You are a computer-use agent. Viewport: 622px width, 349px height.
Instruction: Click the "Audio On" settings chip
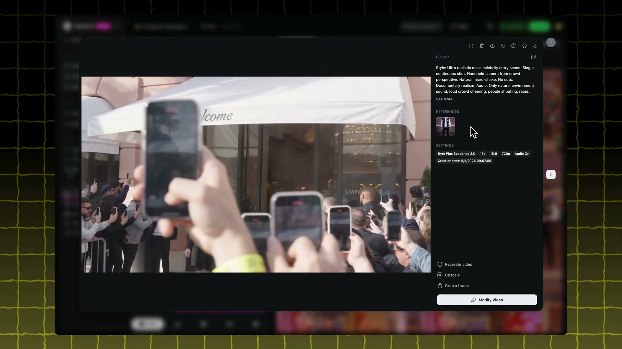(x=522, y=154)
